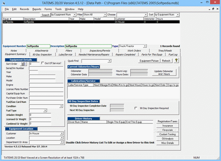Switch to the 90-Day Inspection tab
This screenshot has height=161, width=221.
coord(42,55)
